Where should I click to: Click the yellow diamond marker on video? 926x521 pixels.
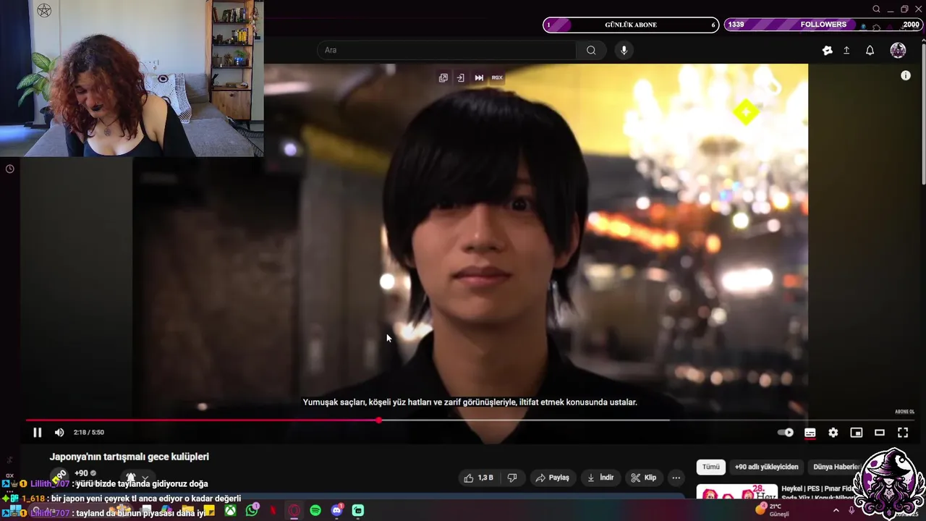[746, 111]
